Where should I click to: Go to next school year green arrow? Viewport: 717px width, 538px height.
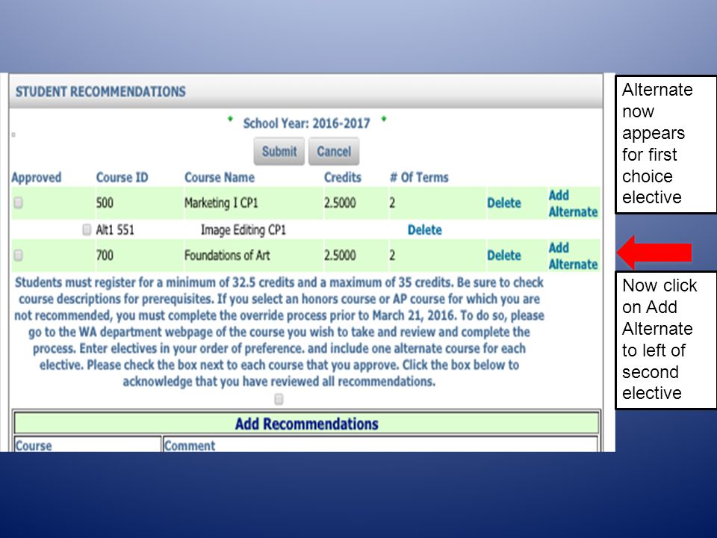click(384, 119)
